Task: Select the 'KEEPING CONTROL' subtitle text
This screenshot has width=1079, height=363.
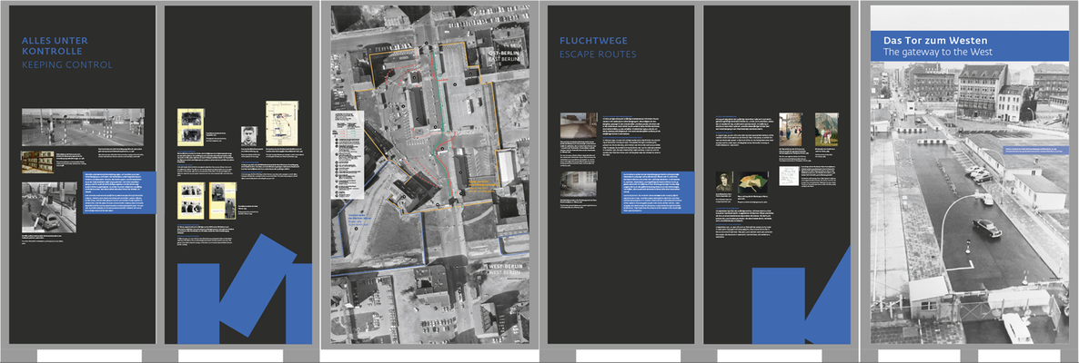Action: point(66,65)
